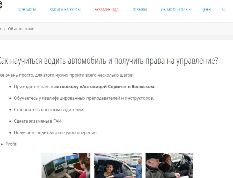Click the page heading about learning to drive

click(108, 61)
